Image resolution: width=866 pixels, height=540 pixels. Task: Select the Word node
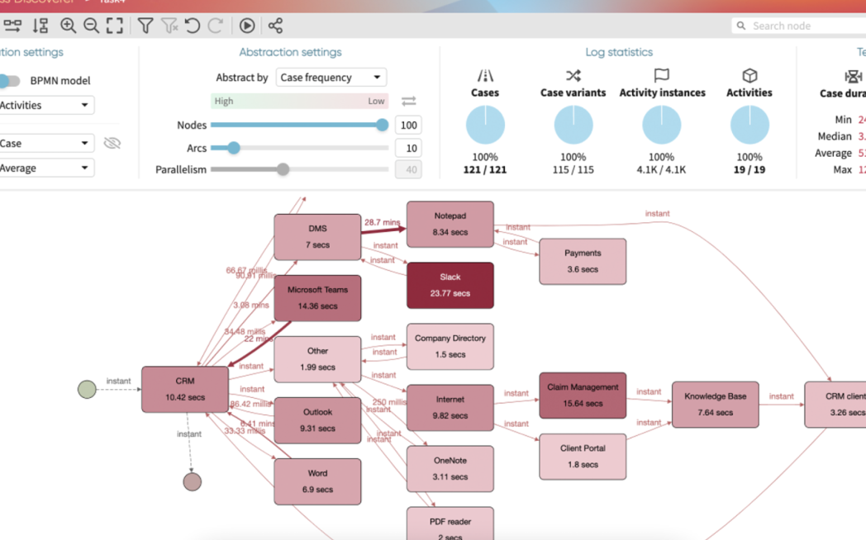tap(317, 481)
